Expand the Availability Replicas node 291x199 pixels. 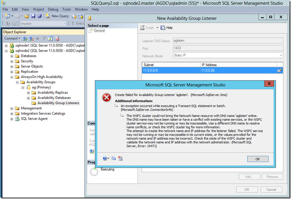pos(28,93)
